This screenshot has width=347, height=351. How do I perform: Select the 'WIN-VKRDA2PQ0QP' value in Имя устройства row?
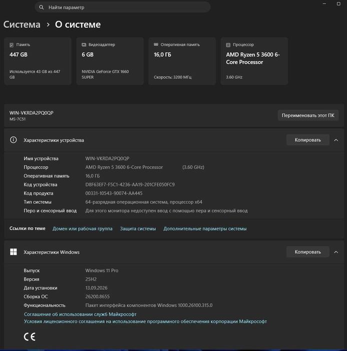[x=107, y=158]
